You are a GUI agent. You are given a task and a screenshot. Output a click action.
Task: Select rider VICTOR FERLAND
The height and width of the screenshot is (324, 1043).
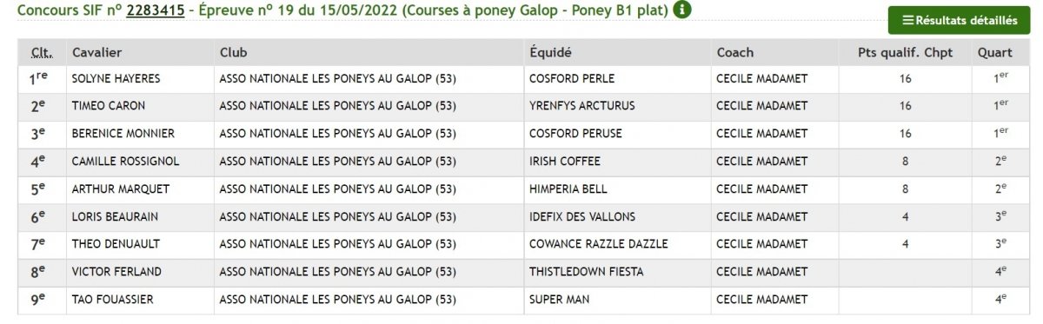pyautogui.click(x=116, y=272)
